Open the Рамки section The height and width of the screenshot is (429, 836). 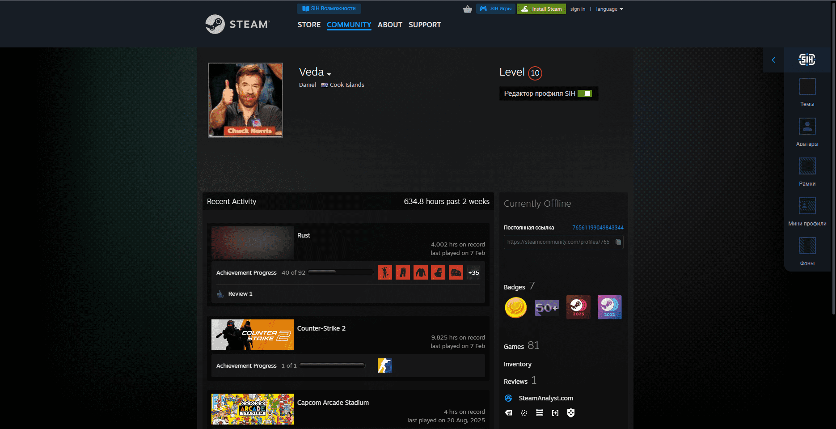click(807, 171)
